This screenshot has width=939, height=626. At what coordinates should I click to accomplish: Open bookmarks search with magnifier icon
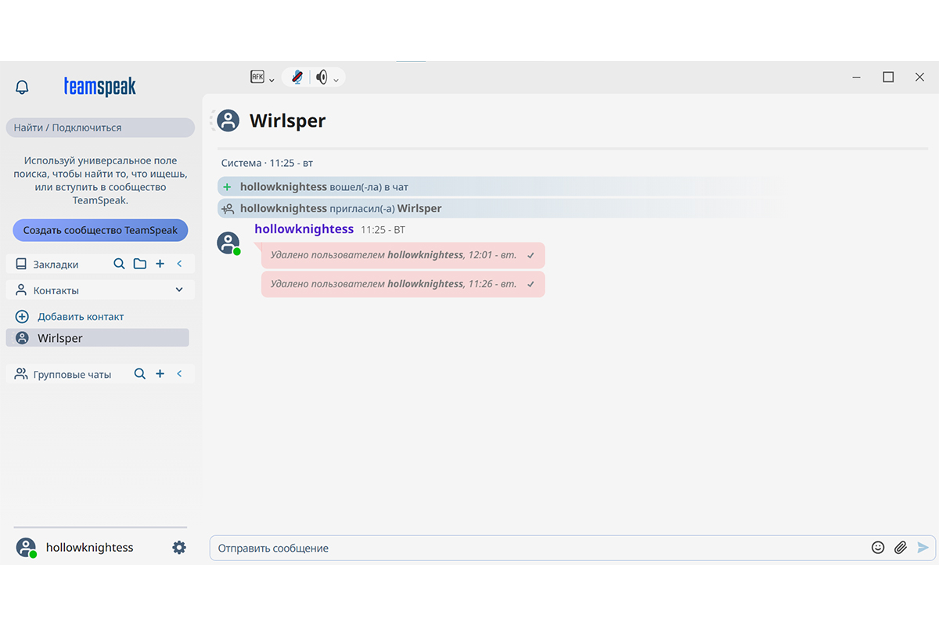(119, 264)
